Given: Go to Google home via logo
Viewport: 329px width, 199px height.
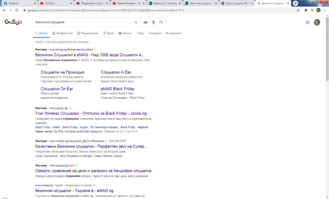Looking at the screenshot, I should pos(13,22).
